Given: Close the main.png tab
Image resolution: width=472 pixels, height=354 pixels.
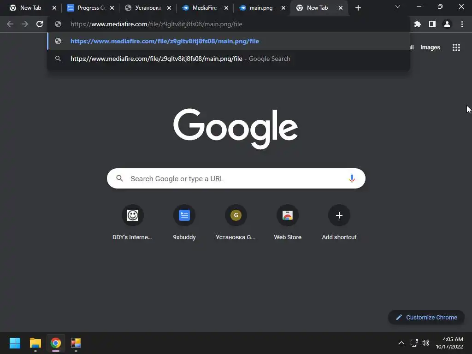Looking at the screenshot, I should (x=283, y=8).
